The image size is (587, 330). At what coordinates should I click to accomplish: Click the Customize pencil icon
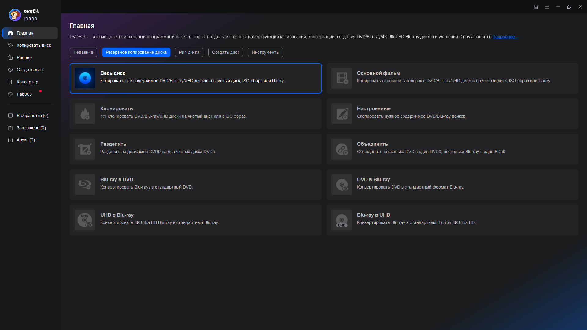(342, 114)
